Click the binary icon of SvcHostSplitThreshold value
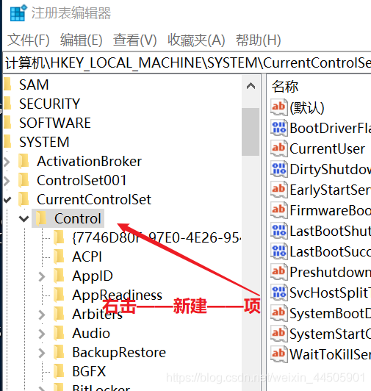This screenshot has width=371, height=391. [278, 293]
